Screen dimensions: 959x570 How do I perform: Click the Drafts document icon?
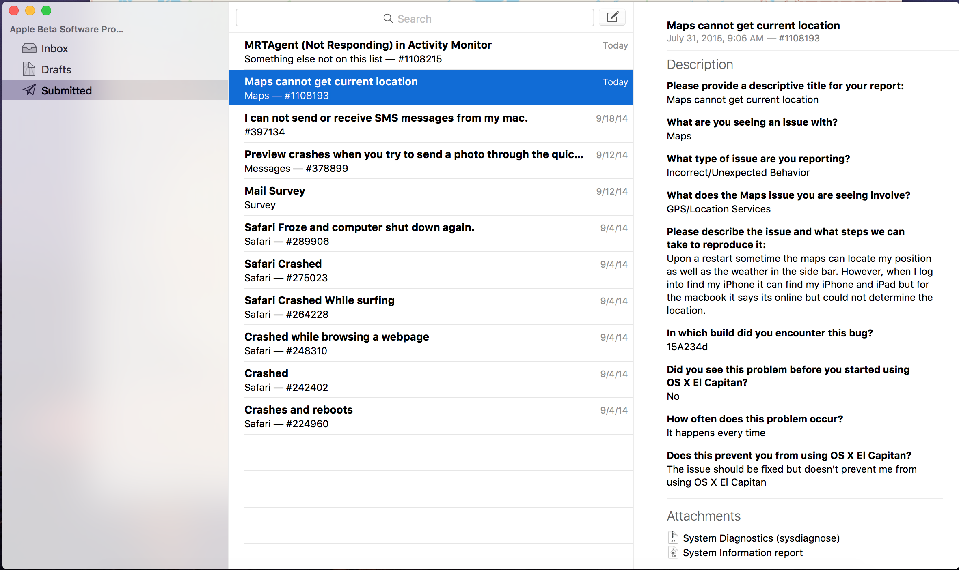click(x=29, y=69)
